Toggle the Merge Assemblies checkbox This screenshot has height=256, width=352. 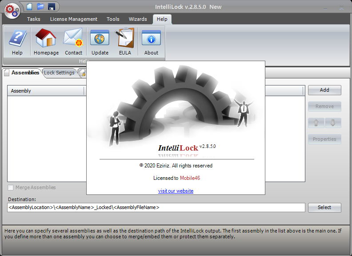(11, 187)
